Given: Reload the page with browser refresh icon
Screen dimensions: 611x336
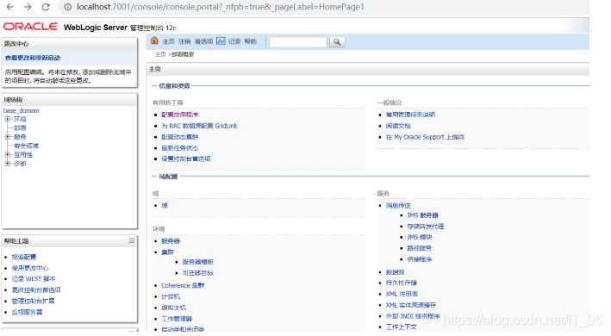Looking at the screenshot, I should (x=46, y=7).
